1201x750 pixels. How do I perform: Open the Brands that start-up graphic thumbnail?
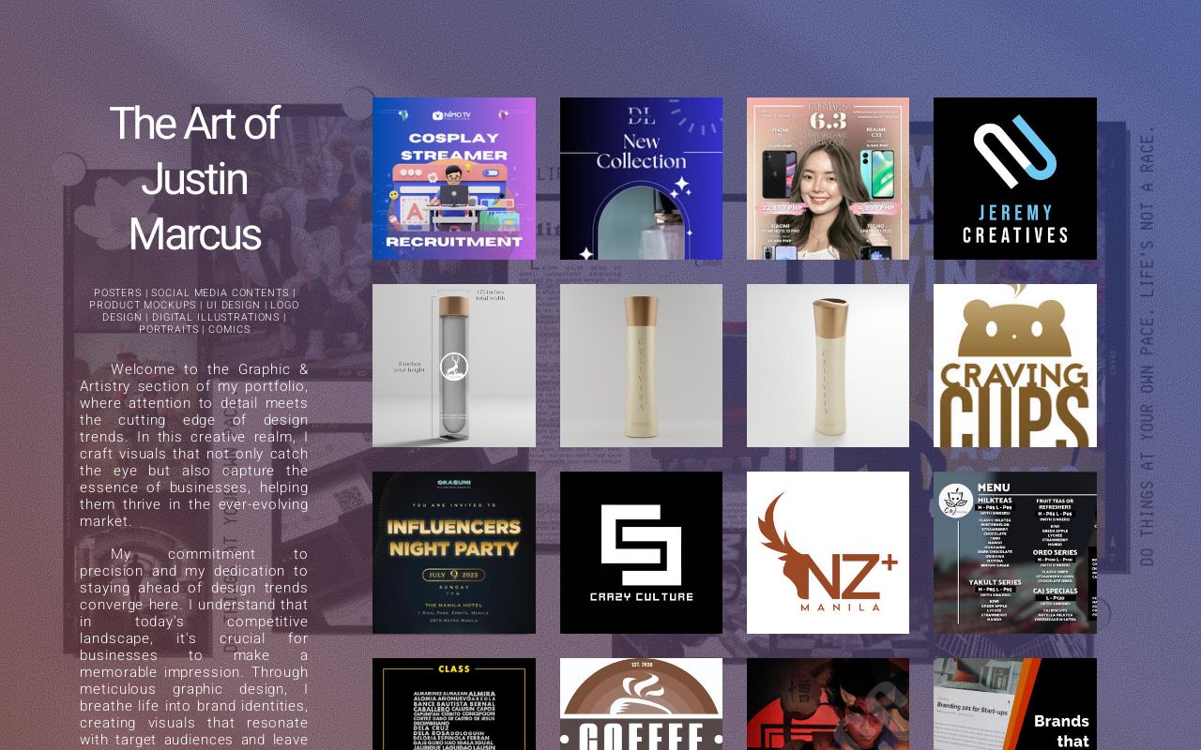[x=1014, y=704]
